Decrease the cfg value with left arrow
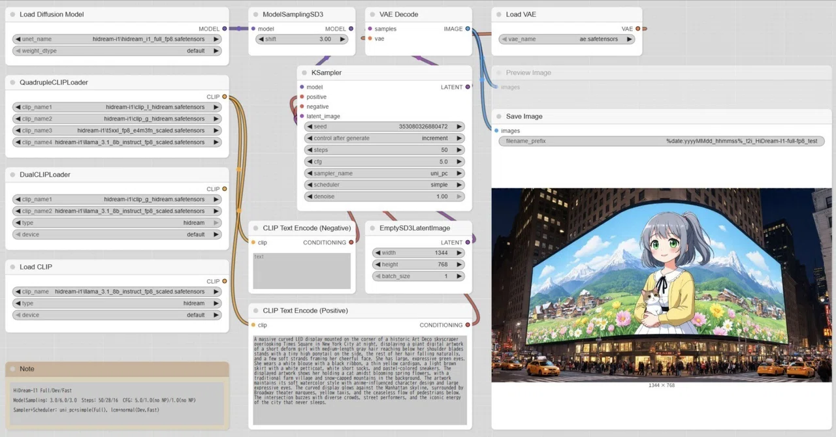 (310, 162)
